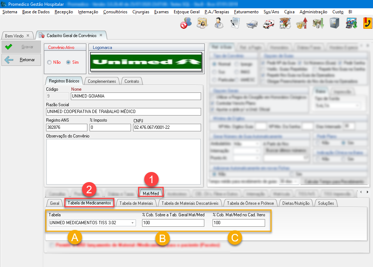Screen dimensions: 373x267
Task: Open the Cirurgias menu
Action: (x=141, y=12)
